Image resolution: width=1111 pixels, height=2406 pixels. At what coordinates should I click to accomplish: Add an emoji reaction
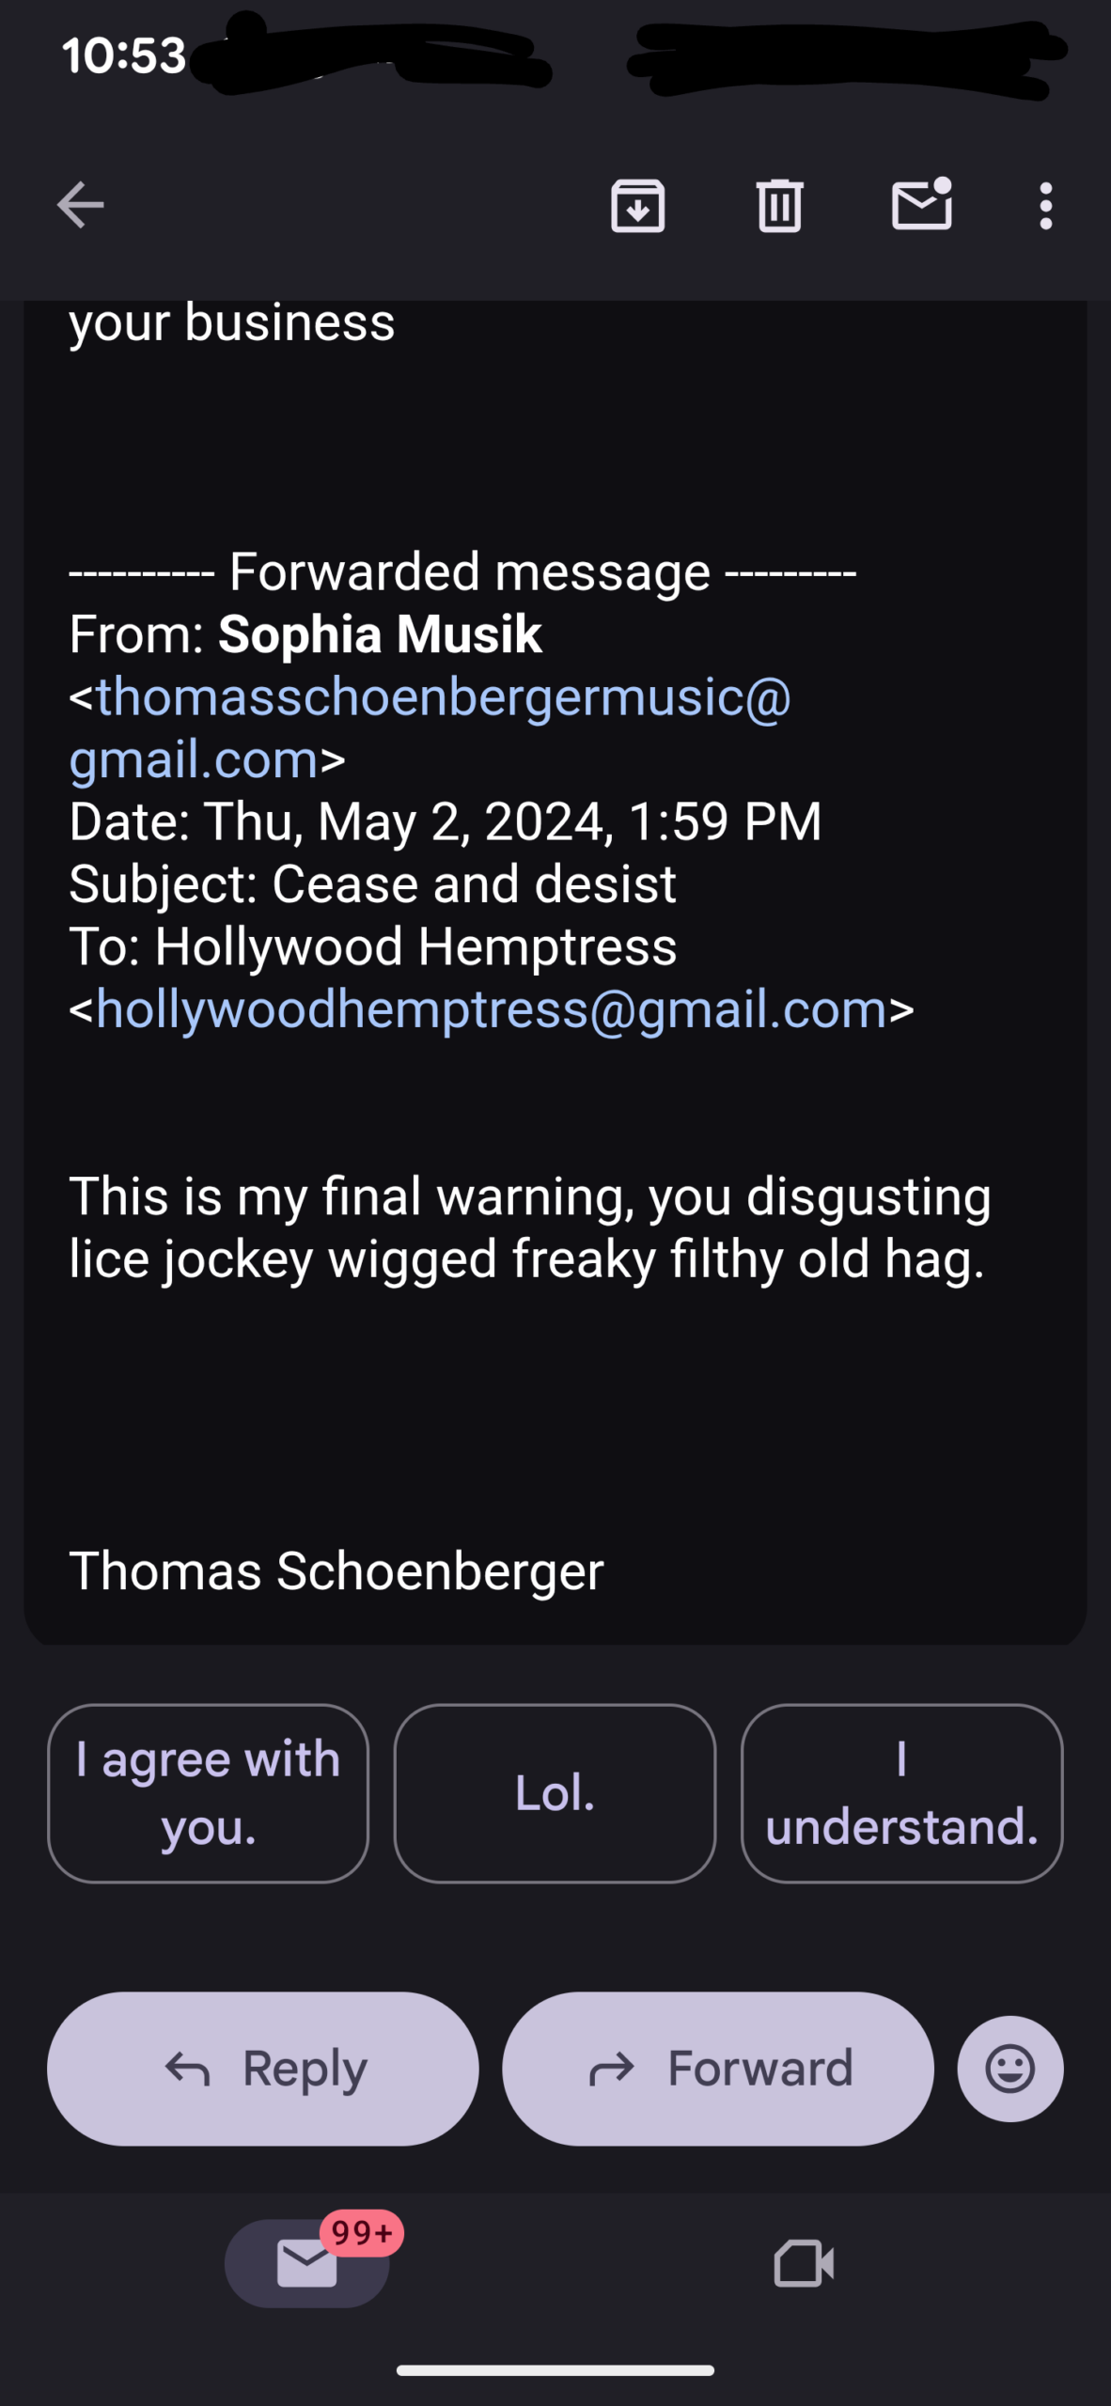tap(1009, 2069)
